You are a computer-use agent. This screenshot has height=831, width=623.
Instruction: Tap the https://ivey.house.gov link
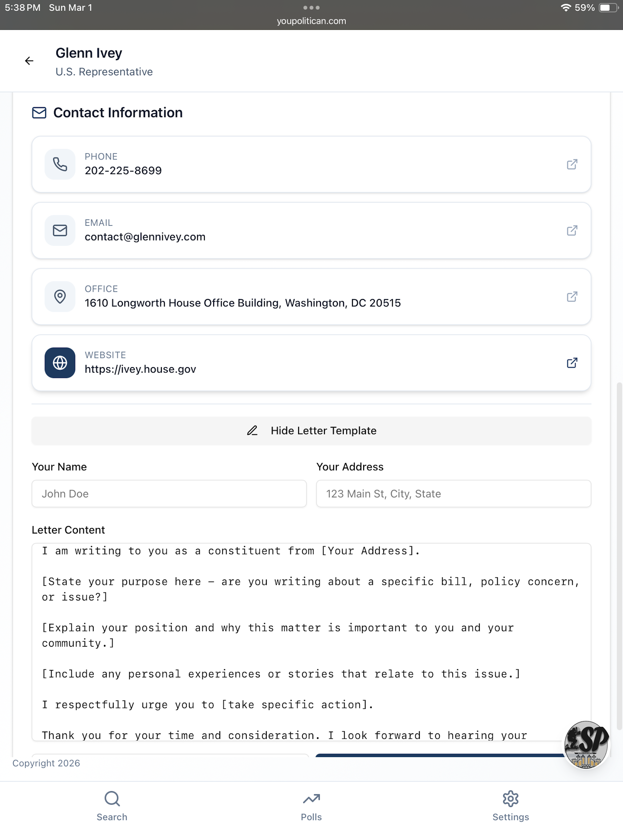pos(140,369)
